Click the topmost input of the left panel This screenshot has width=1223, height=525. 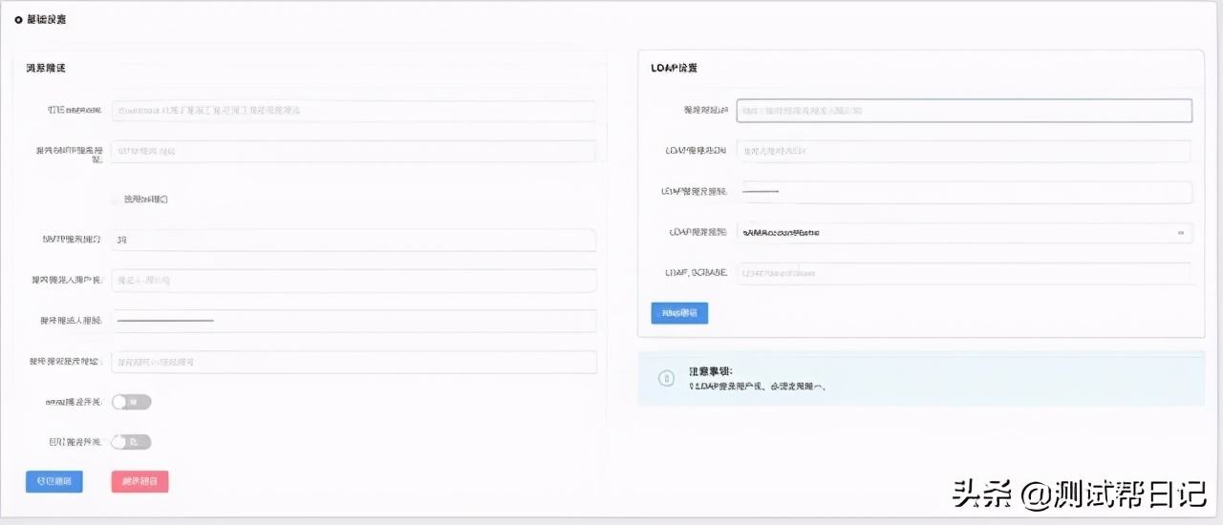coord(354,111)
